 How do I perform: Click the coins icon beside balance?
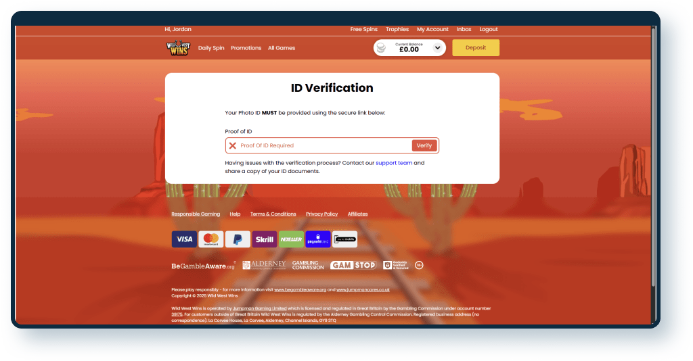(381, 48)
